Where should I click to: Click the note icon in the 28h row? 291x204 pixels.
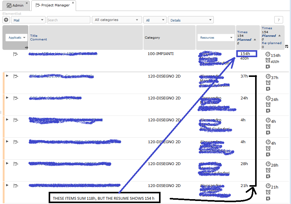point(268,176)
